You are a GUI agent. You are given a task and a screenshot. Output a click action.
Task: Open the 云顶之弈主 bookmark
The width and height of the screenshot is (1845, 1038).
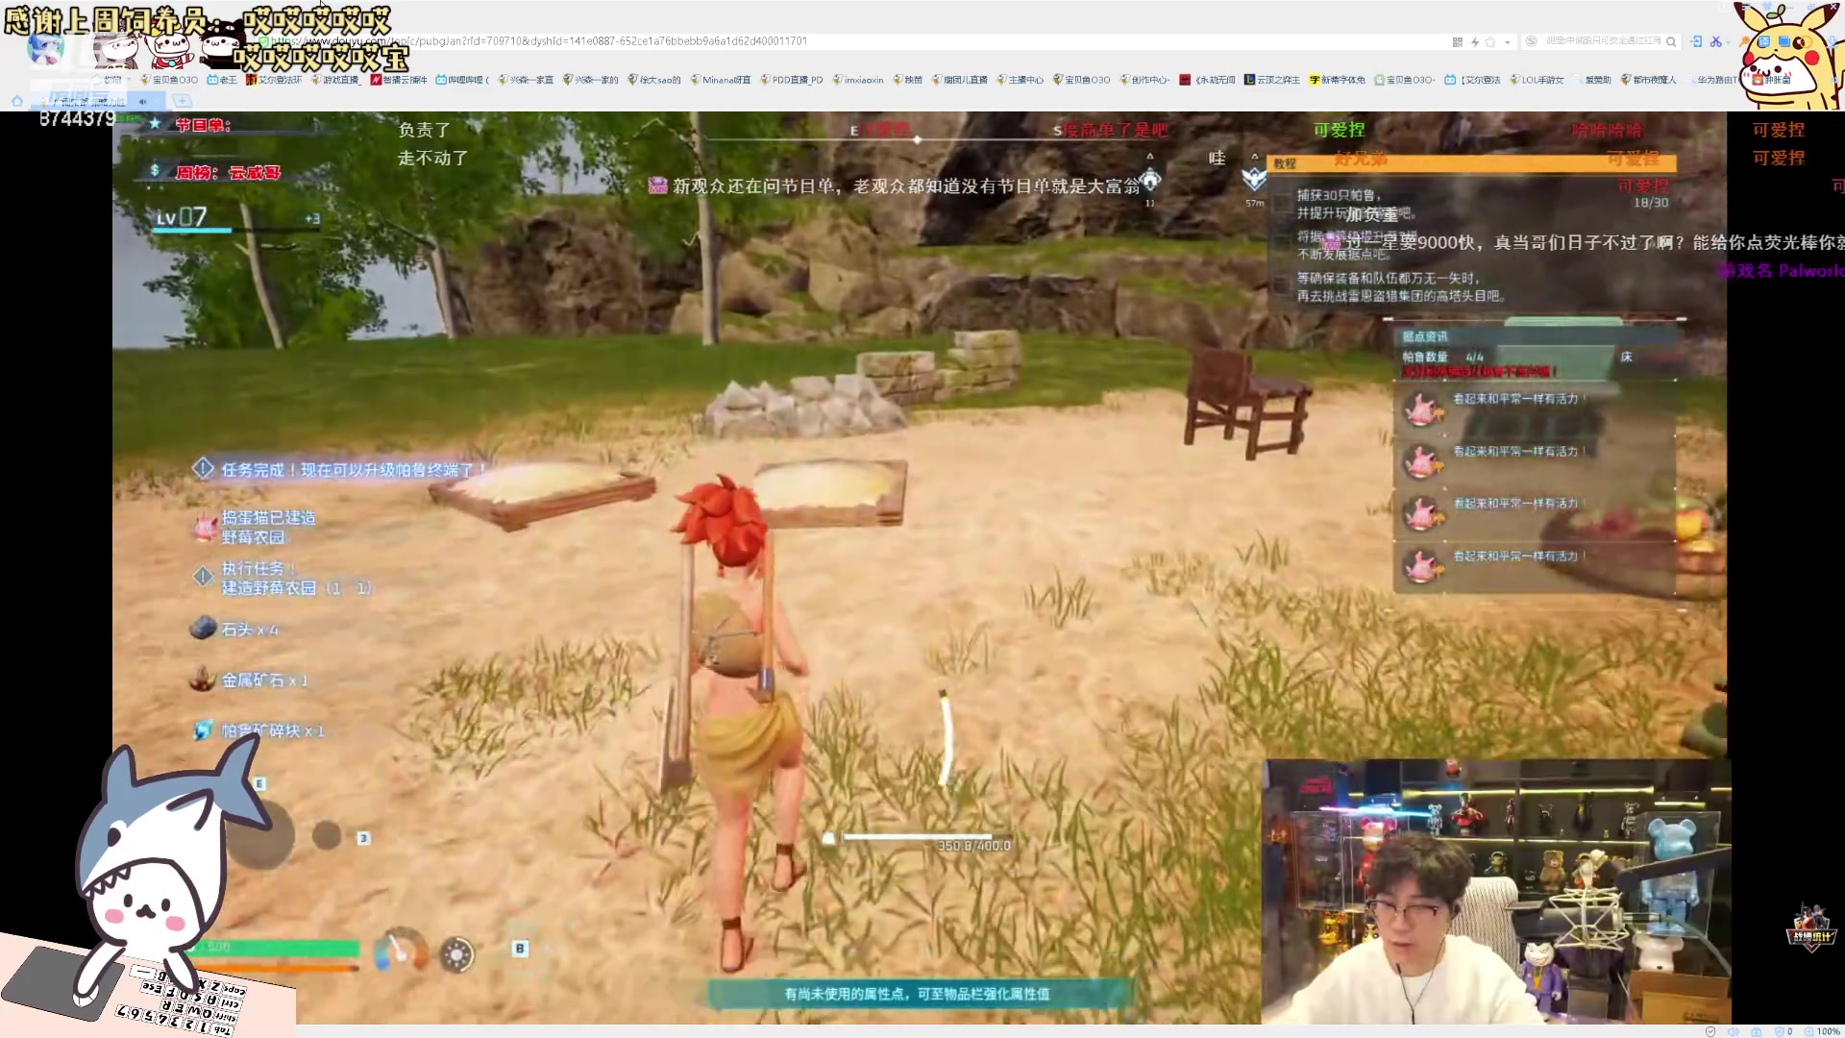click(1272, 80)
